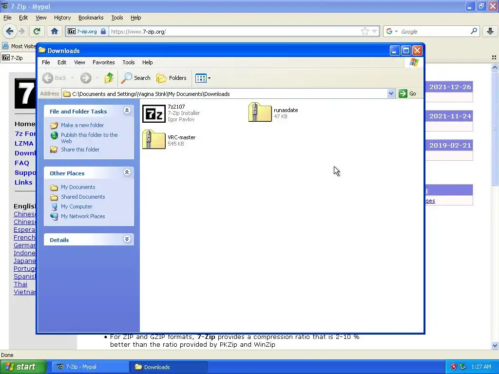Open Explorer Edit menu

pyautogui.click(x=62, y=62)
